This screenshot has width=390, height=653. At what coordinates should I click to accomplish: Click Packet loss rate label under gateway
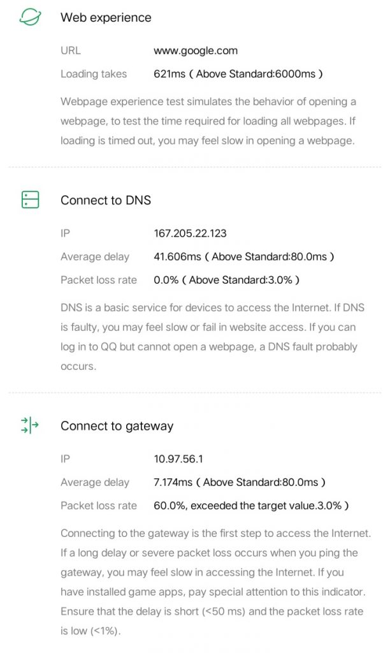tap(99, 506)
